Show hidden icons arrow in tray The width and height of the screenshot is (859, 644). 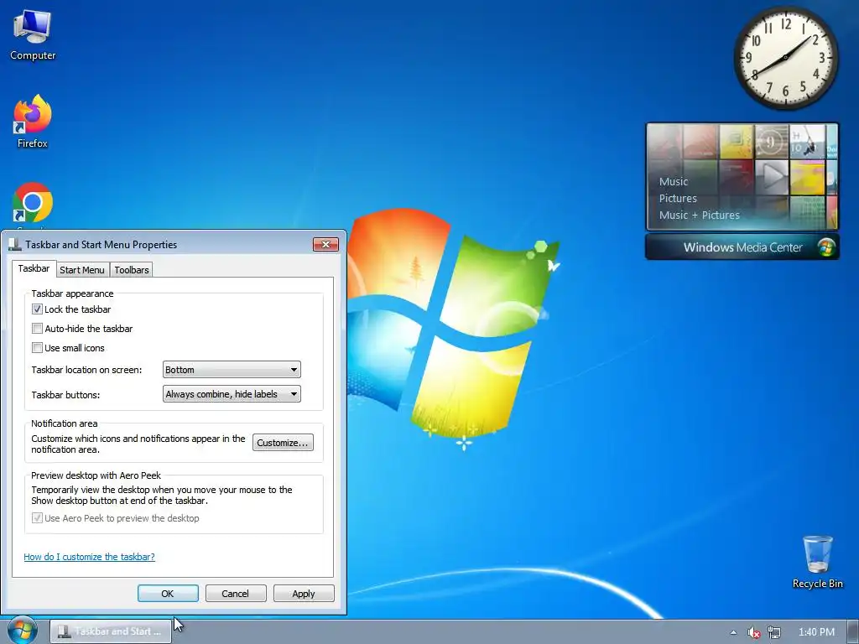point(733,632)
